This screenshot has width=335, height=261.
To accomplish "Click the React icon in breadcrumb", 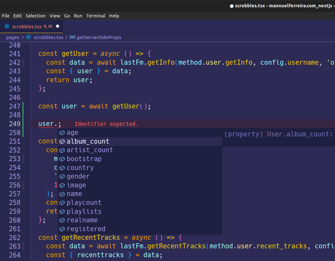I will click(x=29, y=37).
